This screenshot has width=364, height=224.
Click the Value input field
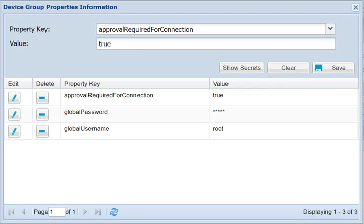coord(216,43)
